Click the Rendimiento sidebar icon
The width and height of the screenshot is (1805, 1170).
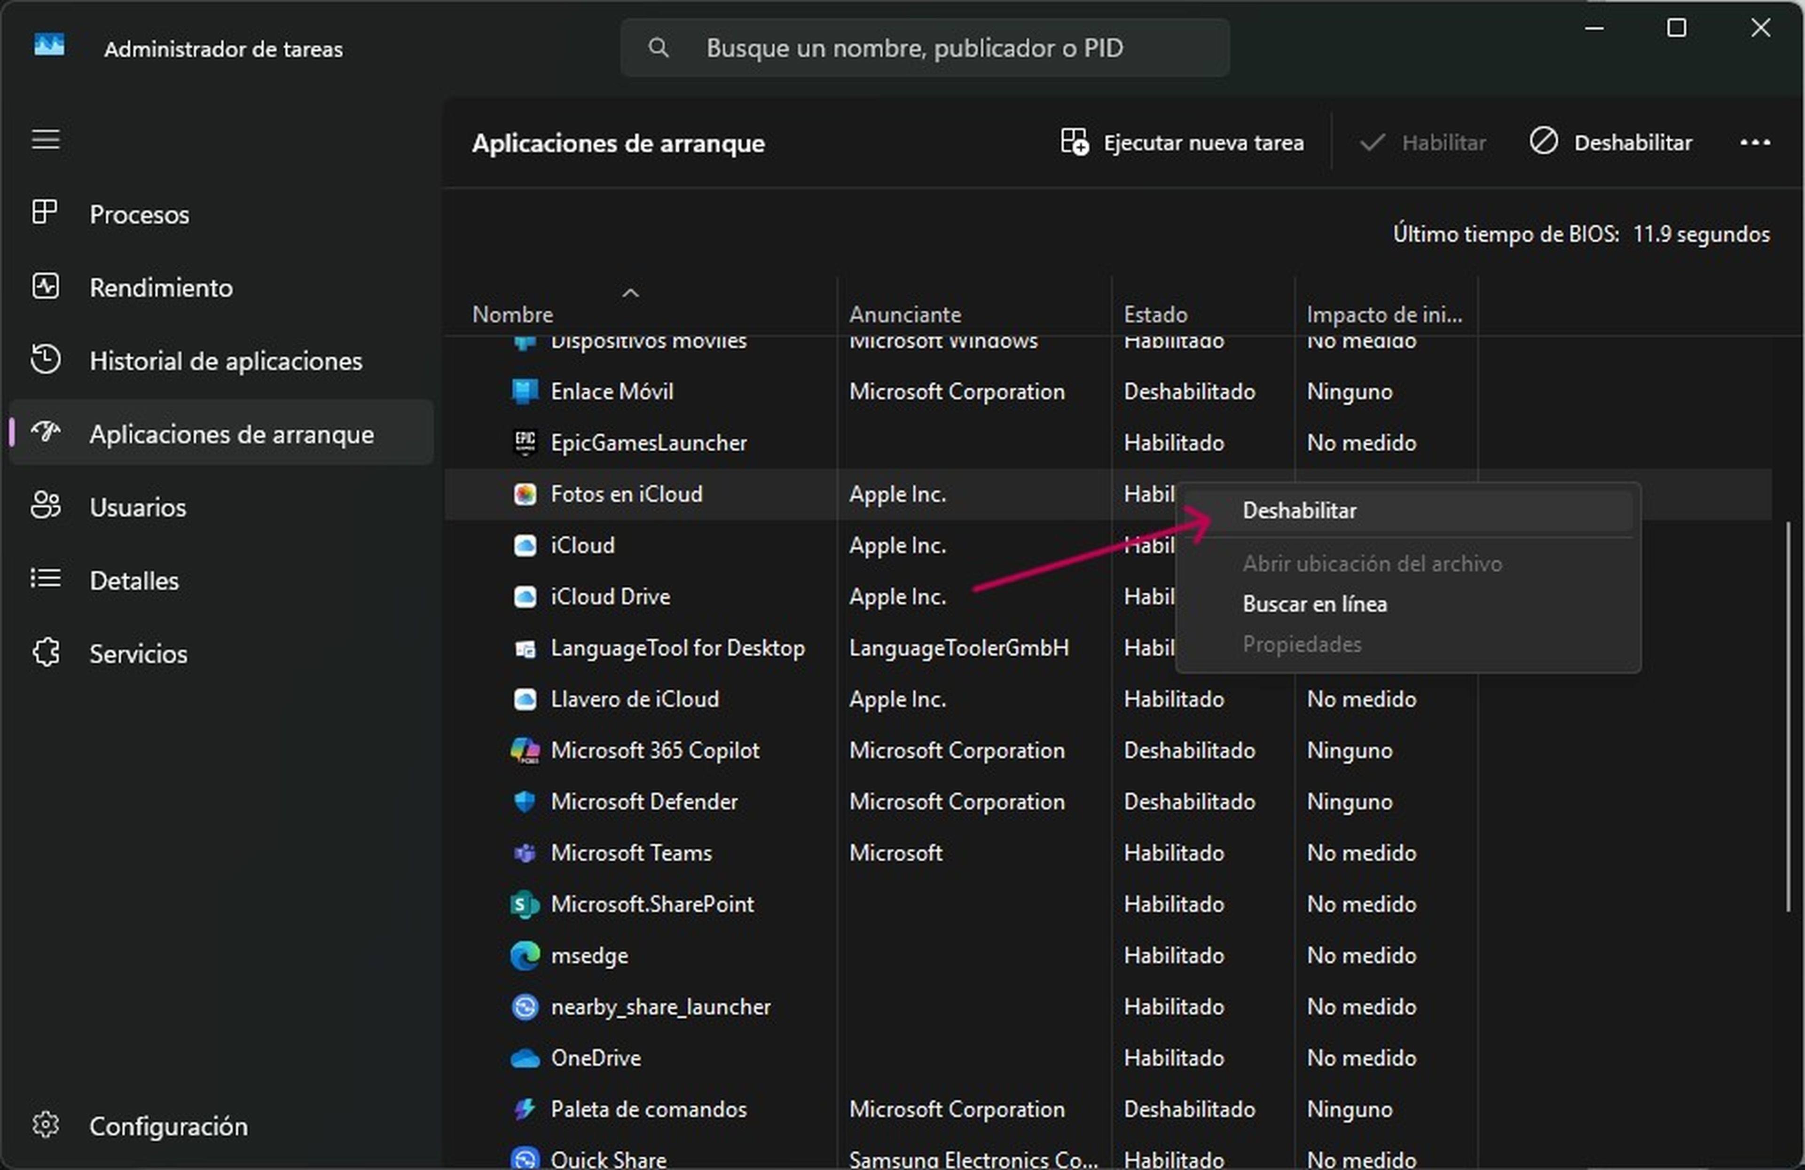46,286
